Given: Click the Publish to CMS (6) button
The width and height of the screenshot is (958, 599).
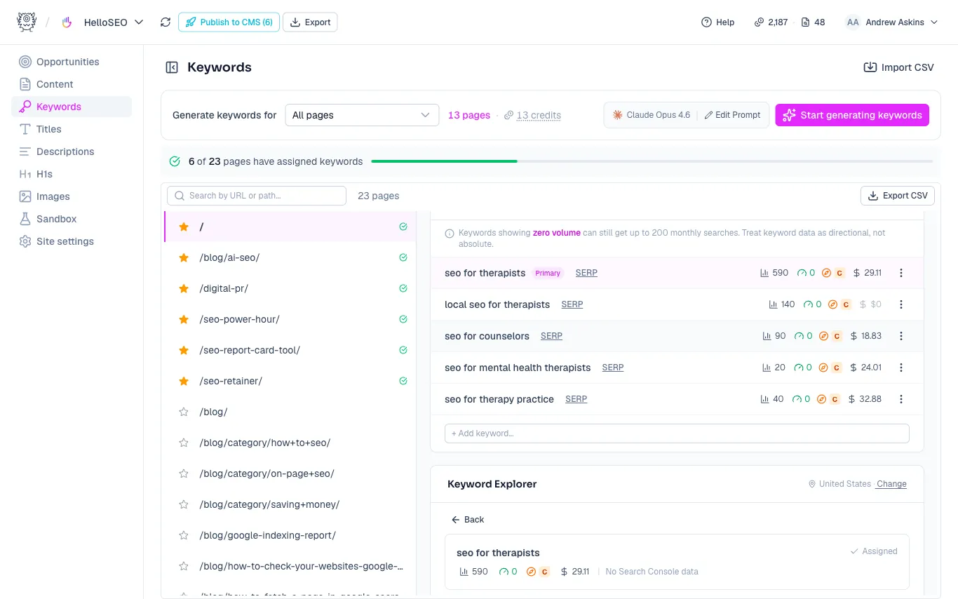Looking at the screenshot, I should (229, 22).
